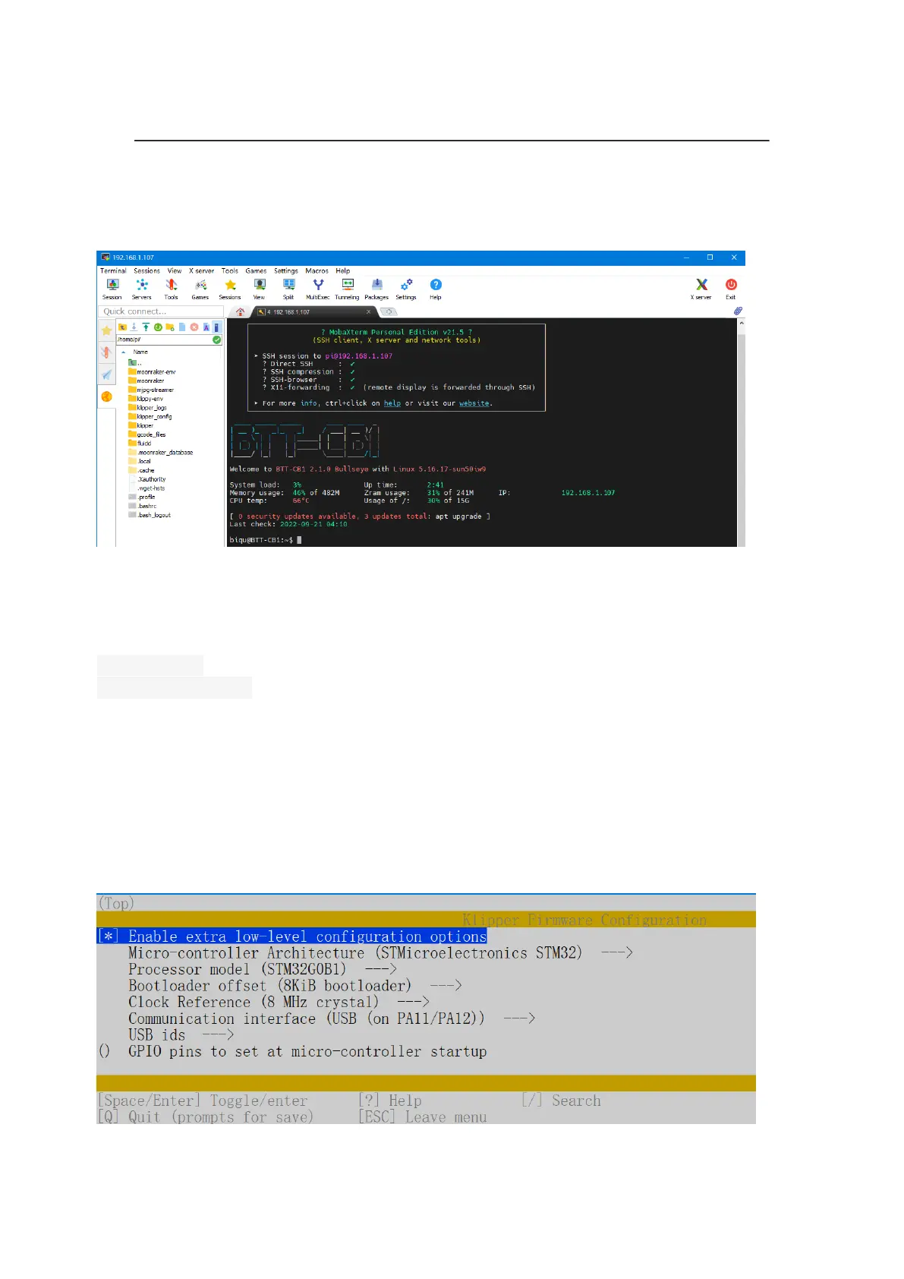Viewport: 904px width, 1279px height.
Task: Click the parent-folder icon in file browser toolbar
Action: coord(122,327)
